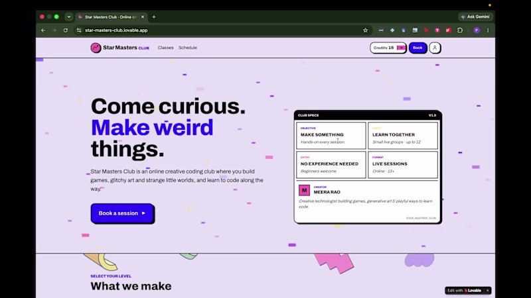The image size is (531, 298).
Task: Go back with the browser back arrow
Action: 43,30
